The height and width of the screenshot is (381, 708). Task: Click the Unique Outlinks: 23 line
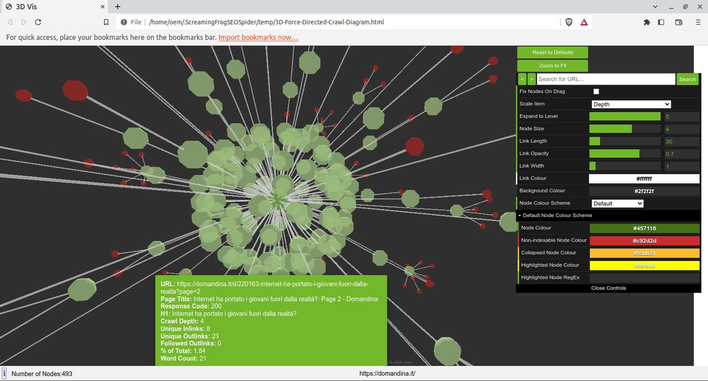(190, 336)
